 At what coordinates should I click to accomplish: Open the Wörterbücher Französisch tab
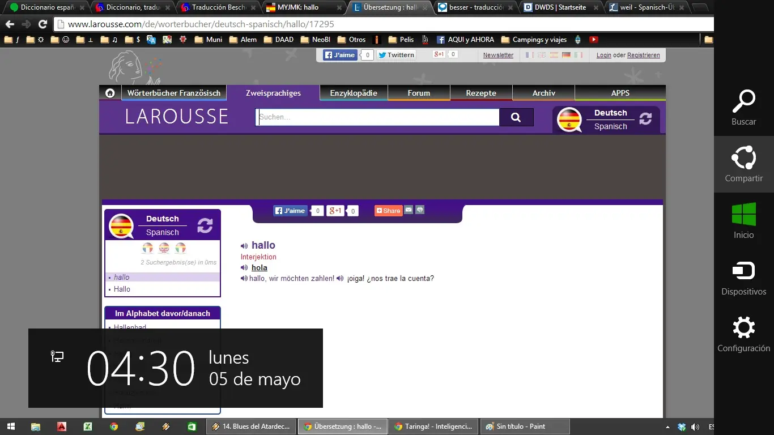[174, 93]
